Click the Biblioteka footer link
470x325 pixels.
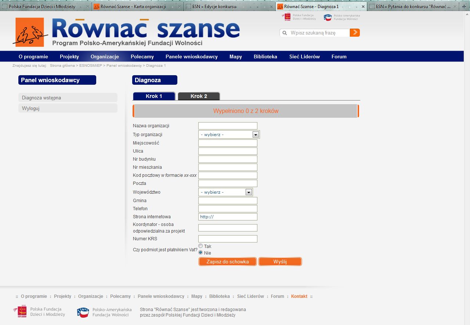[220, 296]
